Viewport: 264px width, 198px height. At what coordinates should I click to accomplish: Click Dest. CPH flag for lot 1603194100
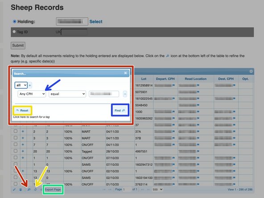234,178
